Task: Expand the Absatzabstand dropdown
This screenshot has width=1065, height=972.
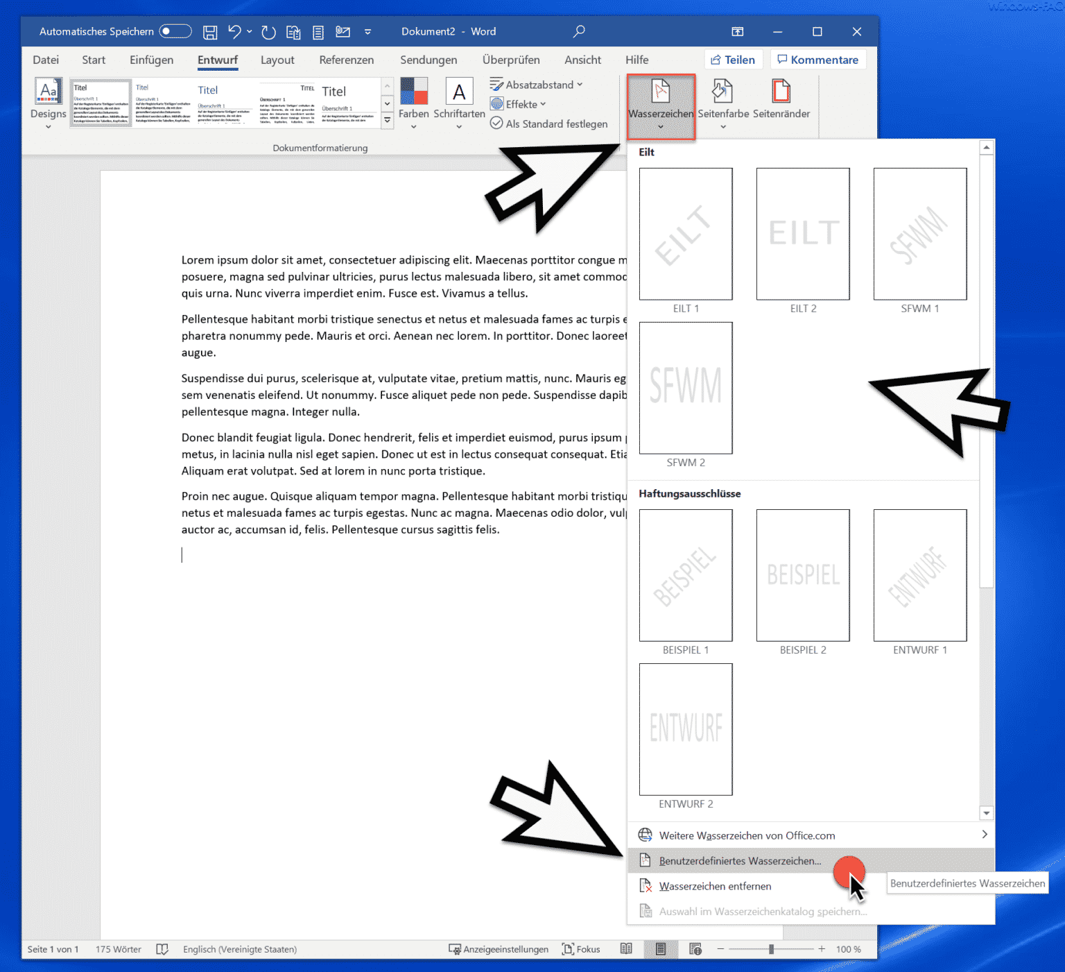Action: coord(536,84)
